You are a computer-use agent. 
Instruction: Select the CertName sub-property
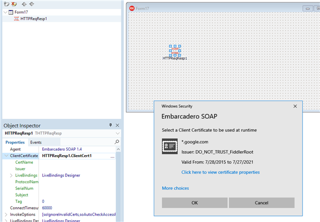(x=24, y=162)
